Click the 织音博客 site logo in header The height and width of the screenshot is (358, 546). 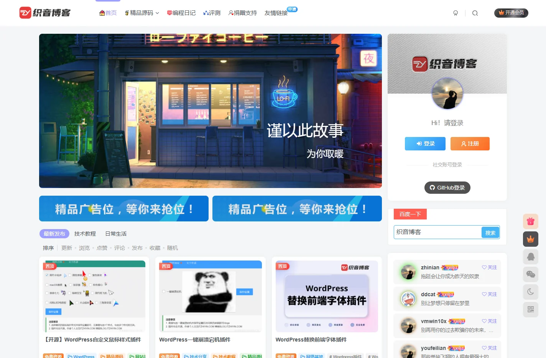click(x=45, y=13)
